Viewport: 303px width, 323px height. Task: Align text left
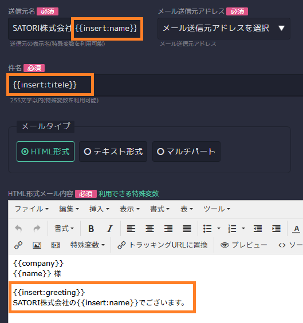(x=131, y=229)
